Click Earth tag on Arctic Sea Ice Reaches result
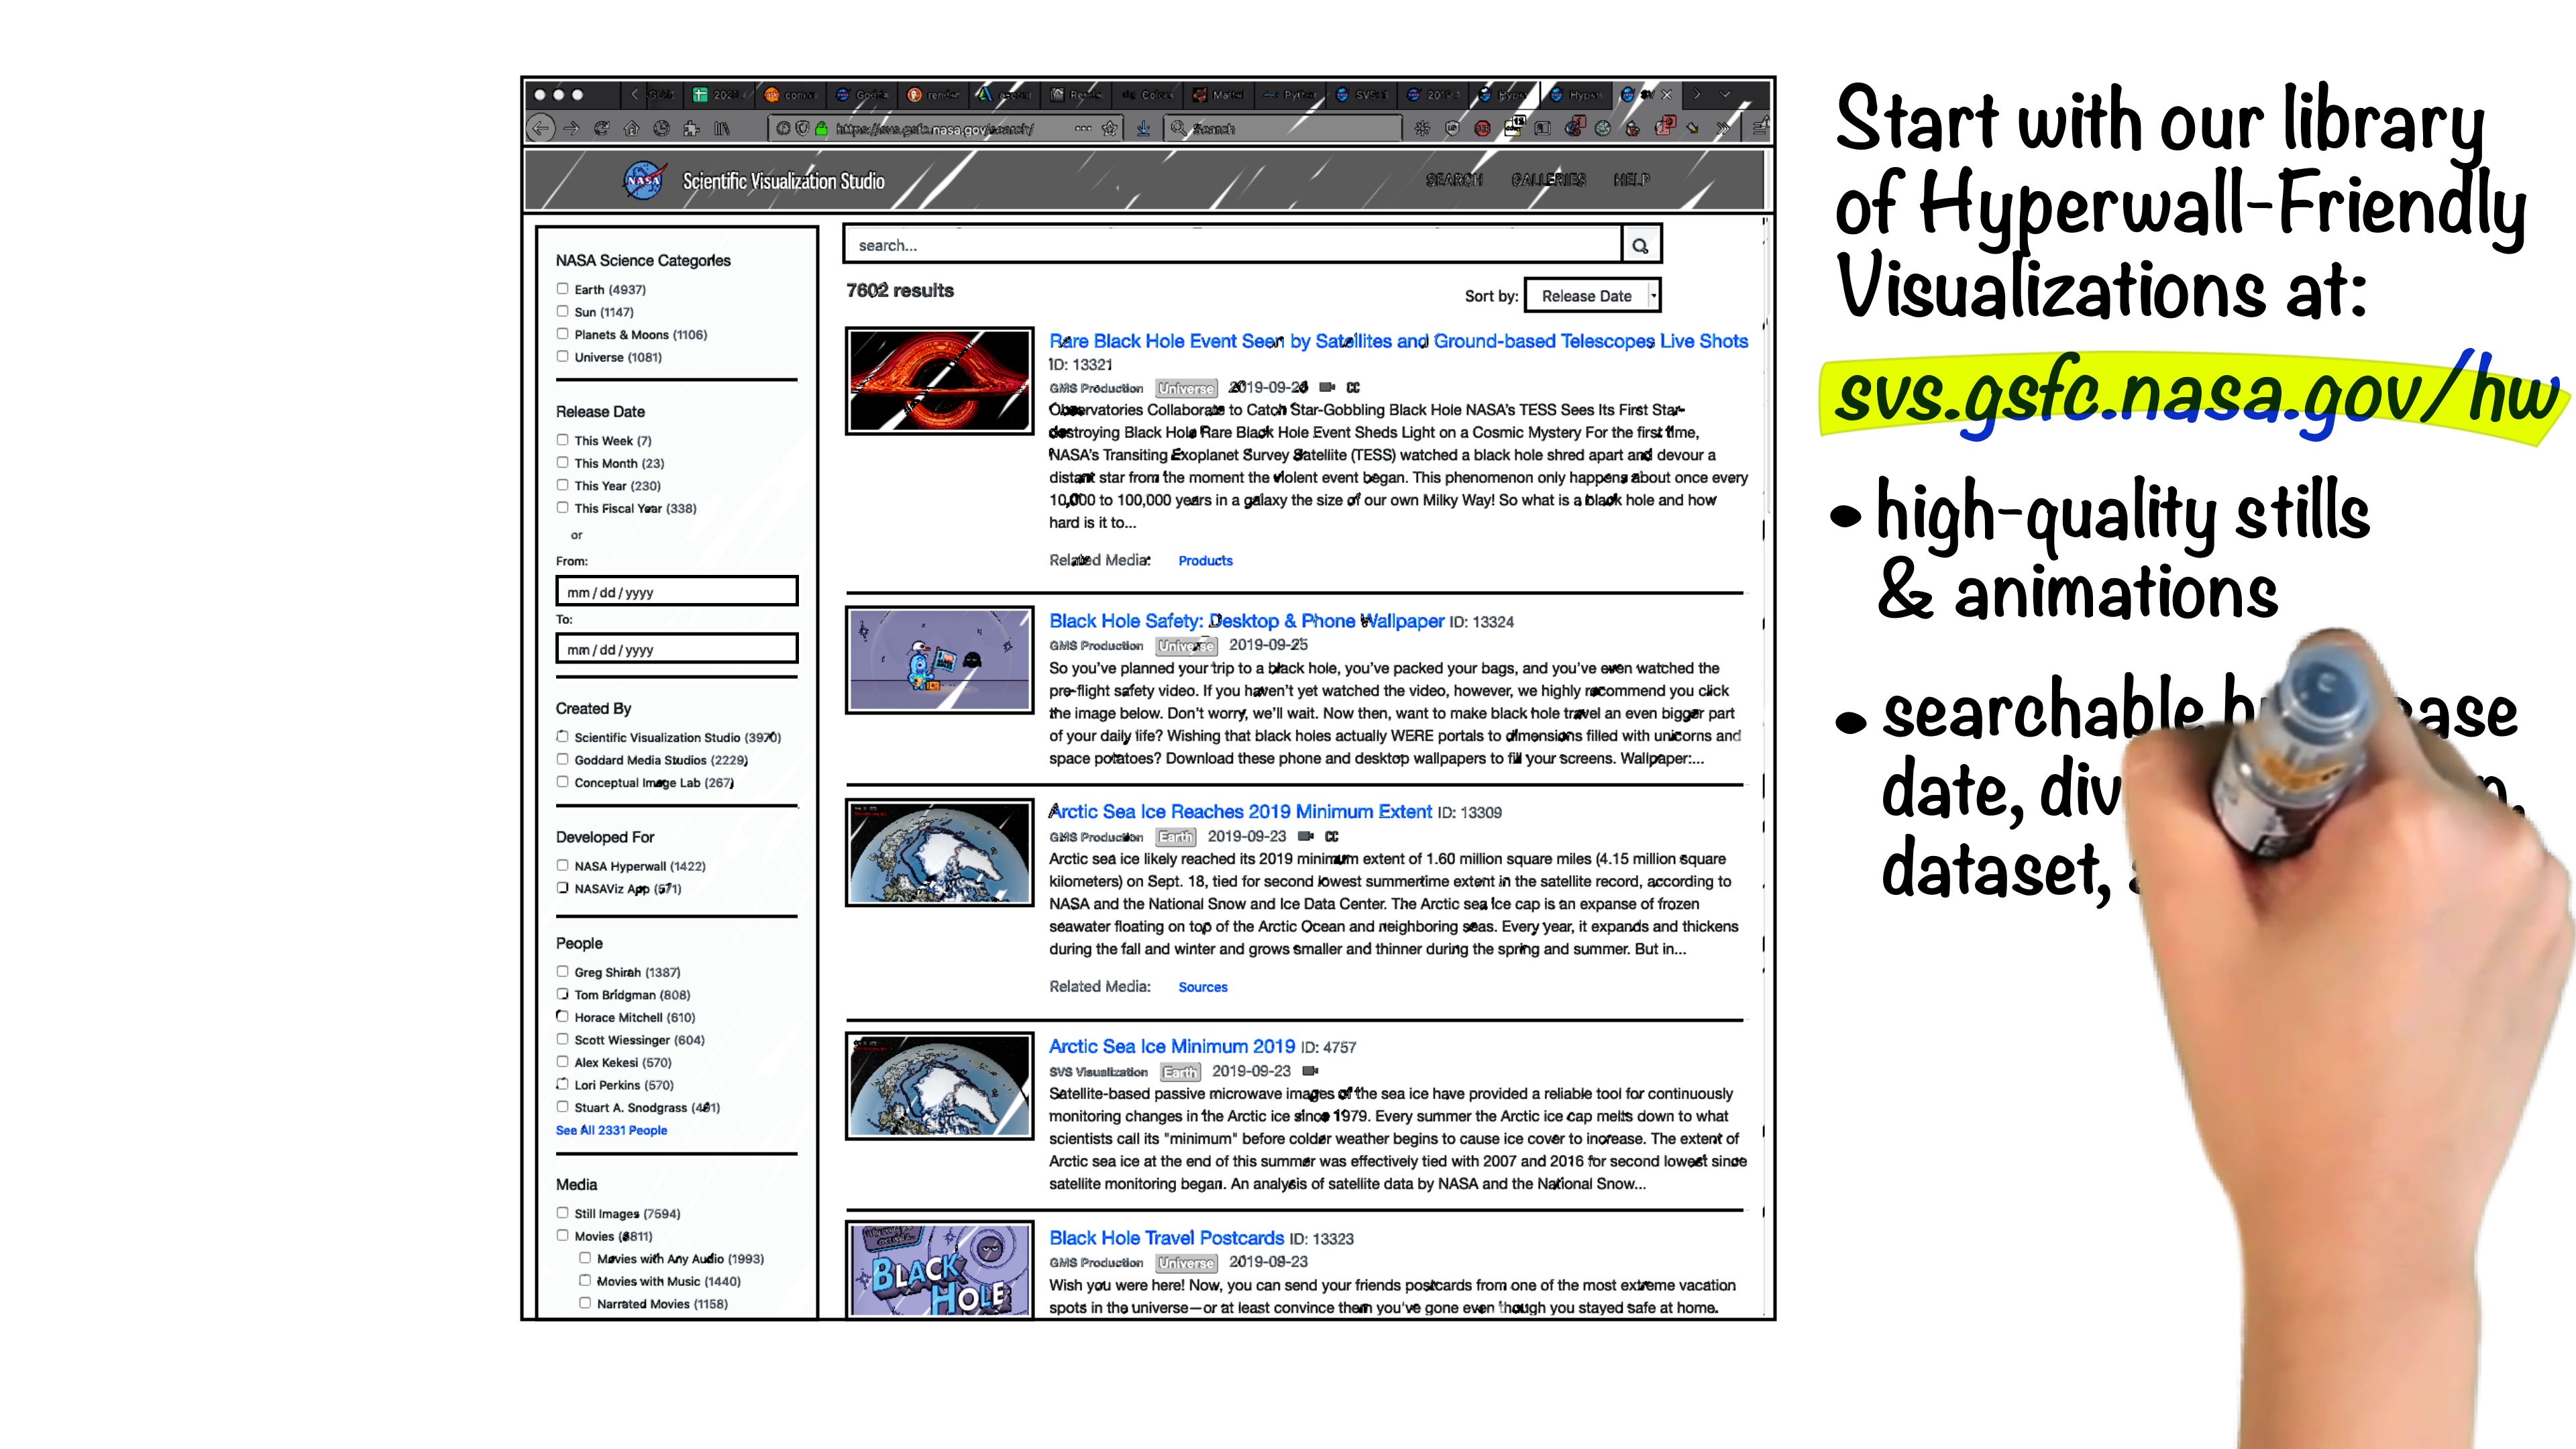 pos(1176,837)
